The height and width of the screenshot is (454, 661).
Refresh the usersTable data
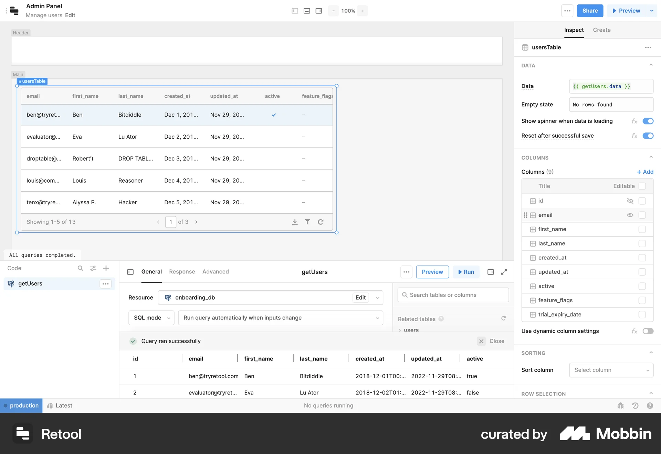(x=321, y=222)
